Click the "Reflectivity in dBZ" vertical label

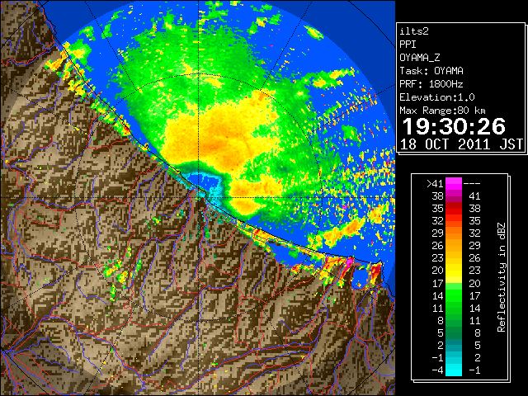pyautogui.click(x=502, y=277)
